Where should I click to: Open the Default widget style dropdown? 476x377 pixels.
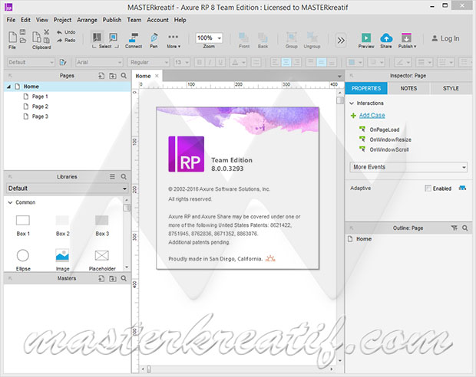[31, 62]
